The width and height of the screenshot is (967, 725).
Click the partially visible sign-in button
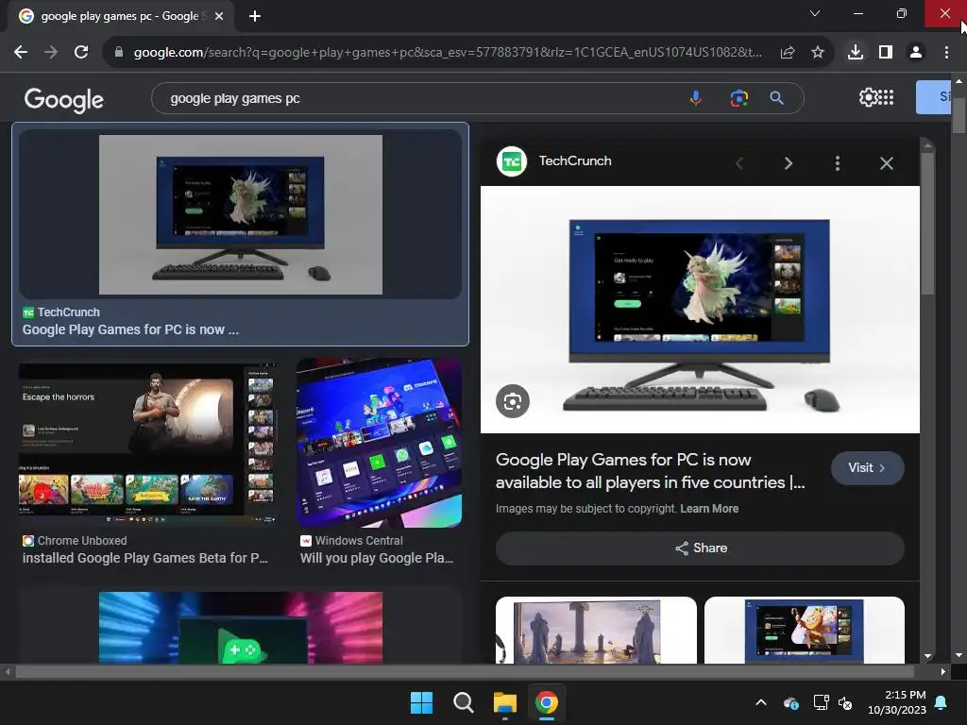coord(933,97)
